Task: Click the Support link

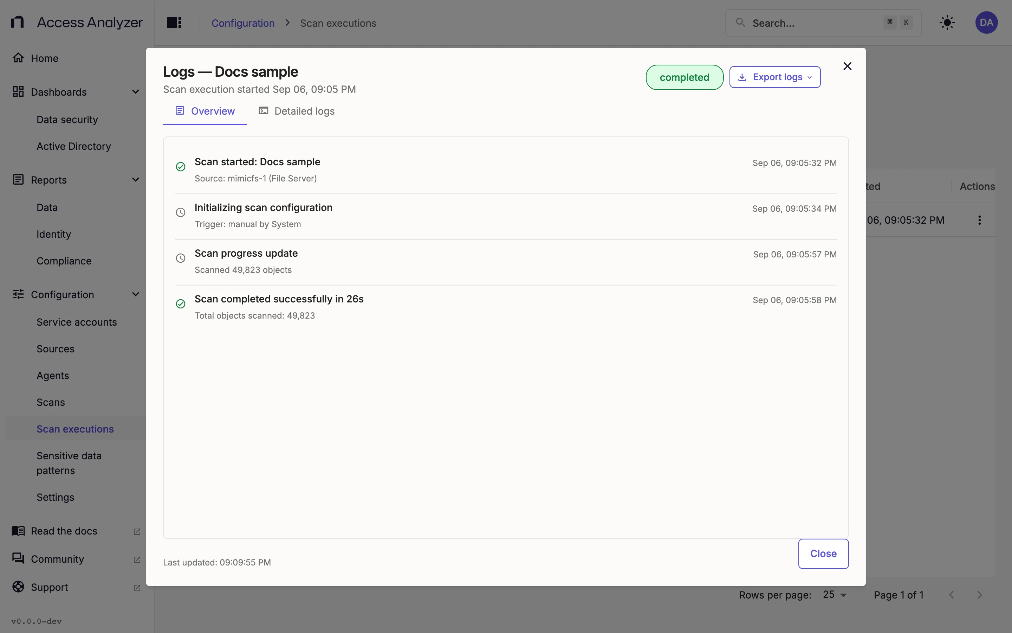Action: click(x=49, y=587)
